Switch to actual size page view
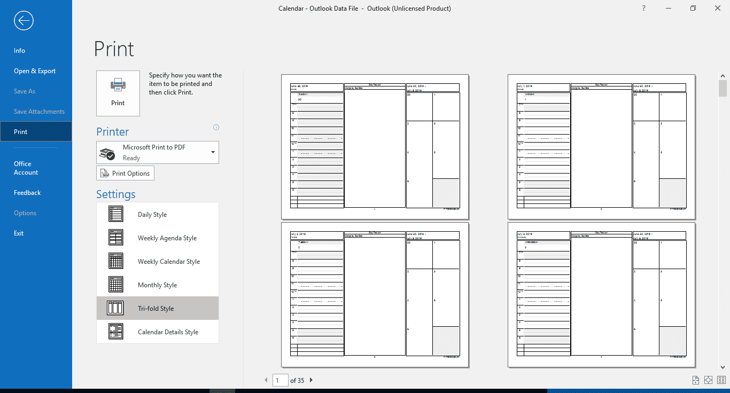Image resolution: width=730 pixels, height=393 pixels. 696,380
